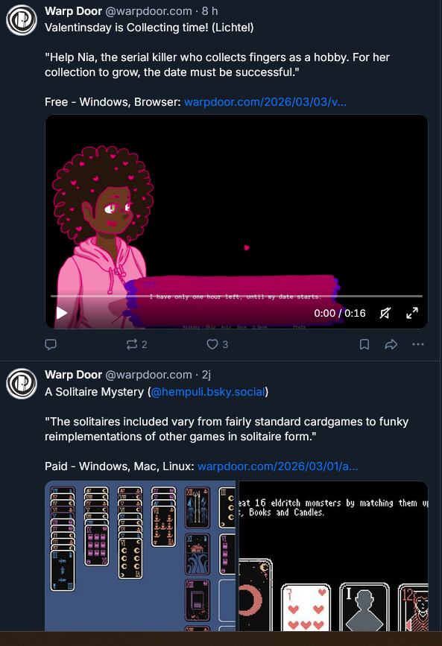
Task: Open the video in fullscreen
Action: pyautogui.click(x=412, y=313)
